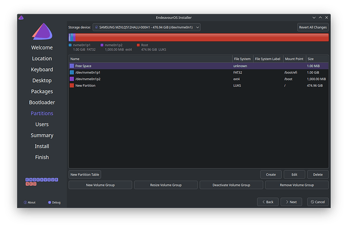Click the red Root segment in partition bar
The image size is (348, 228).
(x=202, y=37)
